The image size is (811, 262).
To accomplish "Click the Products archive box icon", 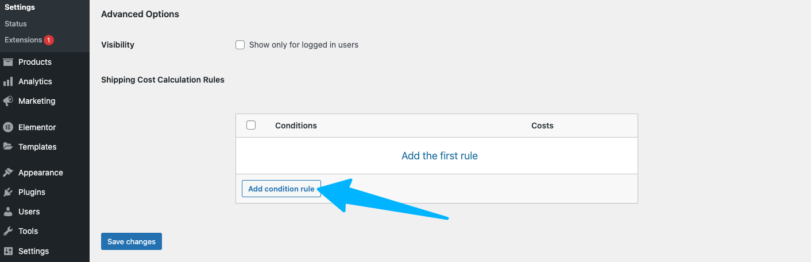I will 8,62.
